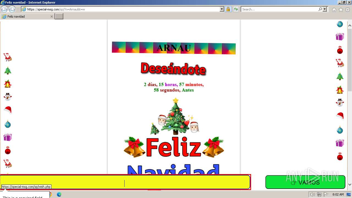
Task: Open a new blank tab
Action: coord(59,16)
